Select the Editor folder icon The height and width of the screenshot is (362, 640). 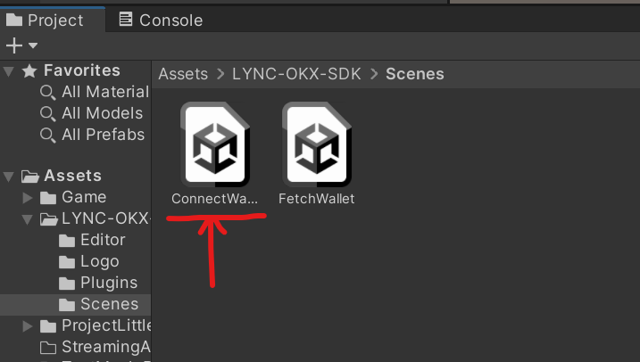(67, 241)
